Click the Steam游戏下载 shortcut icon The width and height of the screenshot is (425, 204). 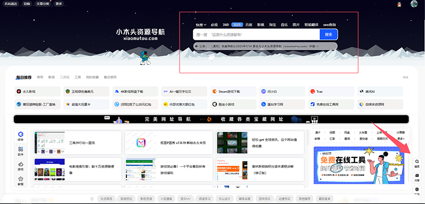tap(215, 92)
